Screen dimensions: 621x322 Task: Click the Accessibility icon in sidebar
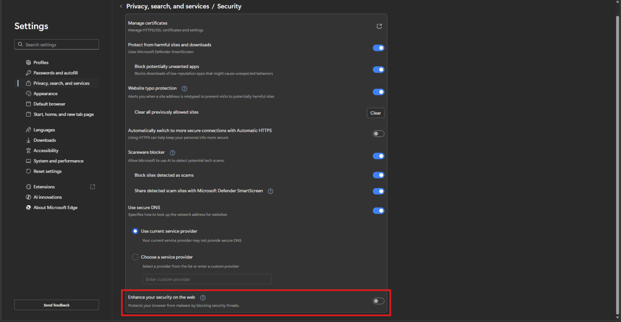click(28, 150)
